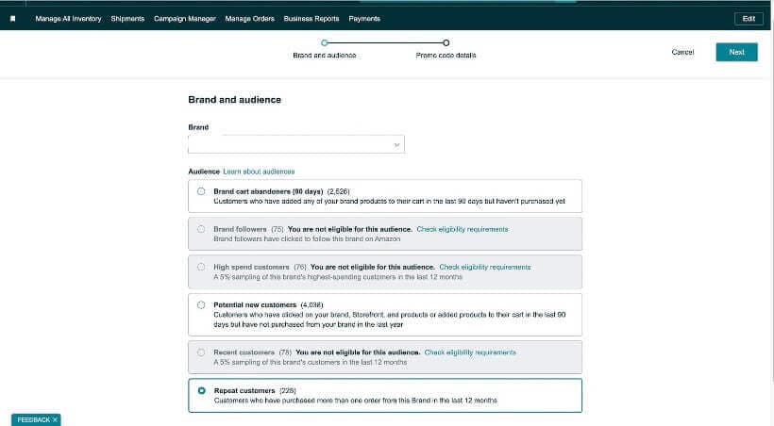Screen dimensions: 774x426
Task: Click the Cancel button
Action: 682,52
